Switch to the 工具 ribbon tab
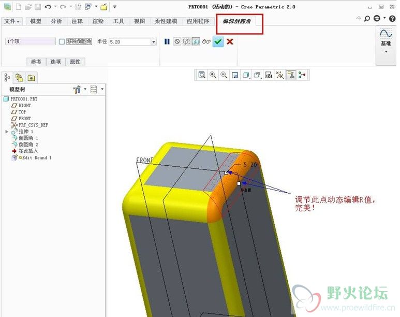Viewport: 400px width, 317px height. point(118,21)
